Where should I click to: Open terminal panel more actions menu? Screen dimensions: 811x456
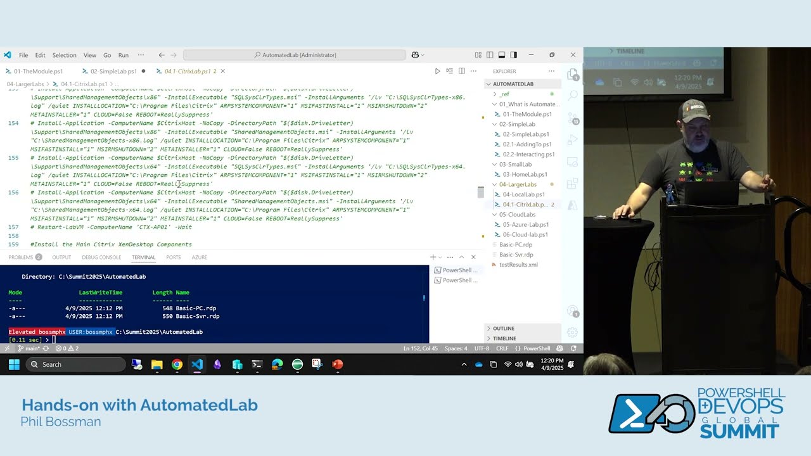point(450,257)
